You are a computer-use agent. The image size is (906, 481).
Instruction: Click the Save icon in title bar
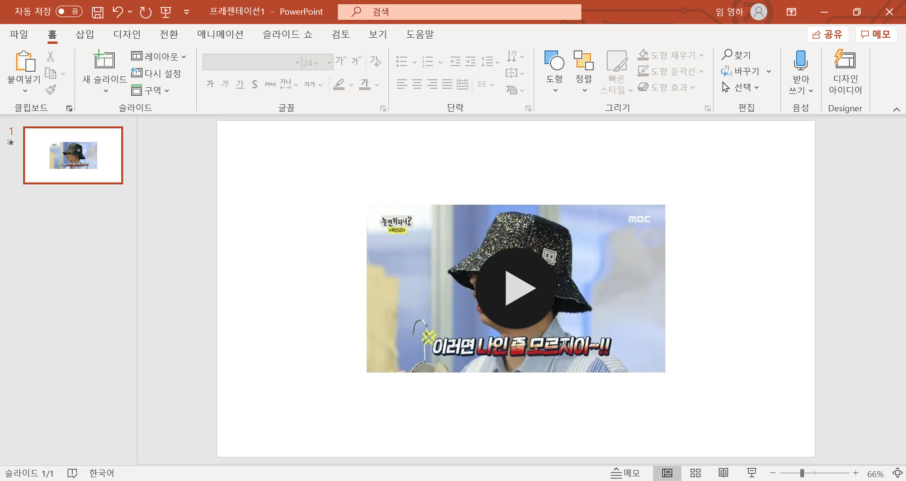point(98,12)
